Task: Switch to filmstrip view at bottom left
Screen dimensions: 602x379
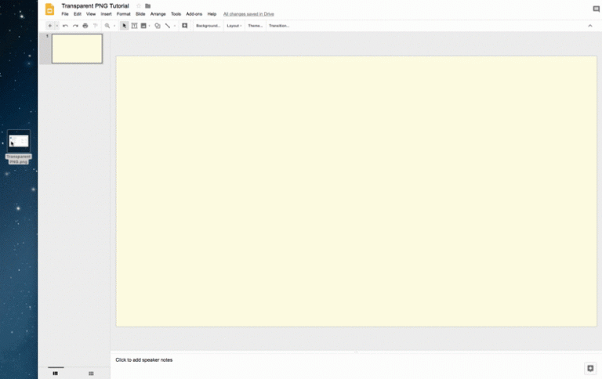Action: 55,374
